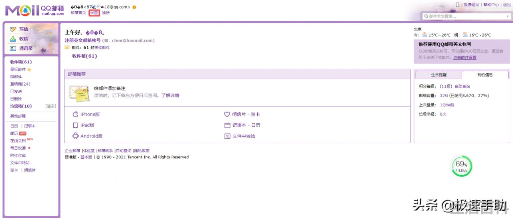The image size is (513, 218).
Task: Click 收件箱(61) link in main panel
Action: [x=85, y=56]
